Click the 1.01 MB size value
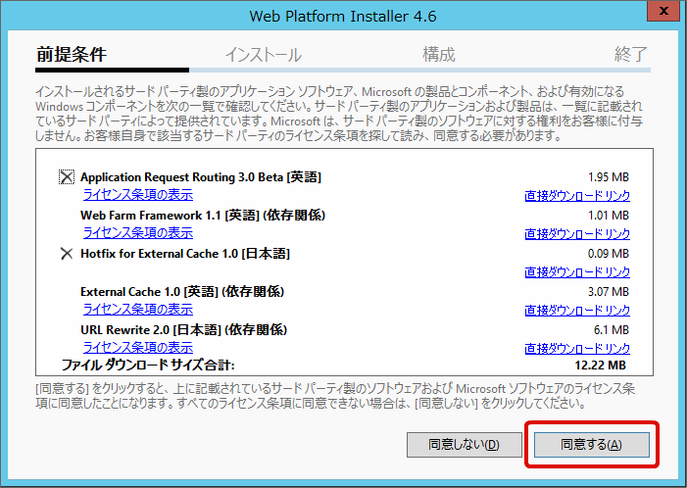This screenshot has height=488, width=687. tap(609, 215)
